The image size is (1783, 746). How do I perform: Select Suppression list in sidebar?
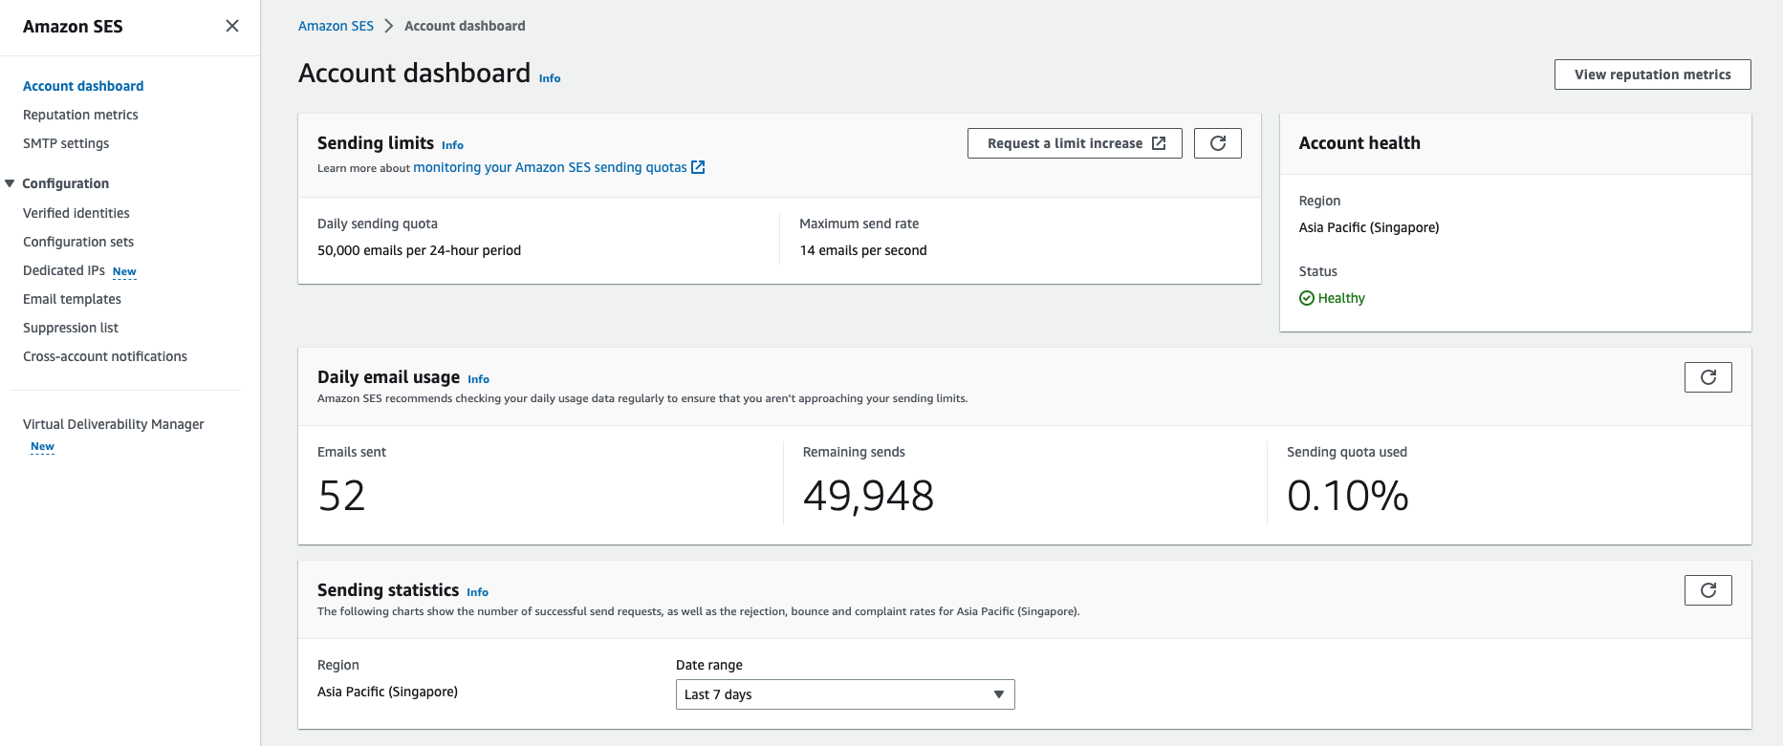coord(71,328)
